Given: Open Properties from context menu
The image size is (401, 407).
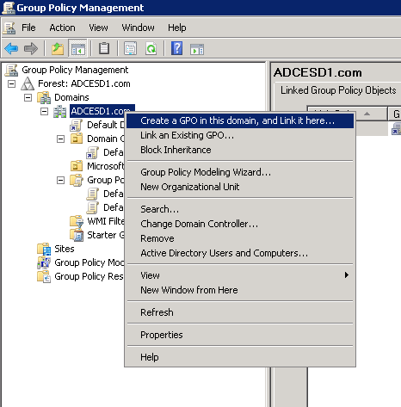Looking at the screenshot, I should point(240,335).
